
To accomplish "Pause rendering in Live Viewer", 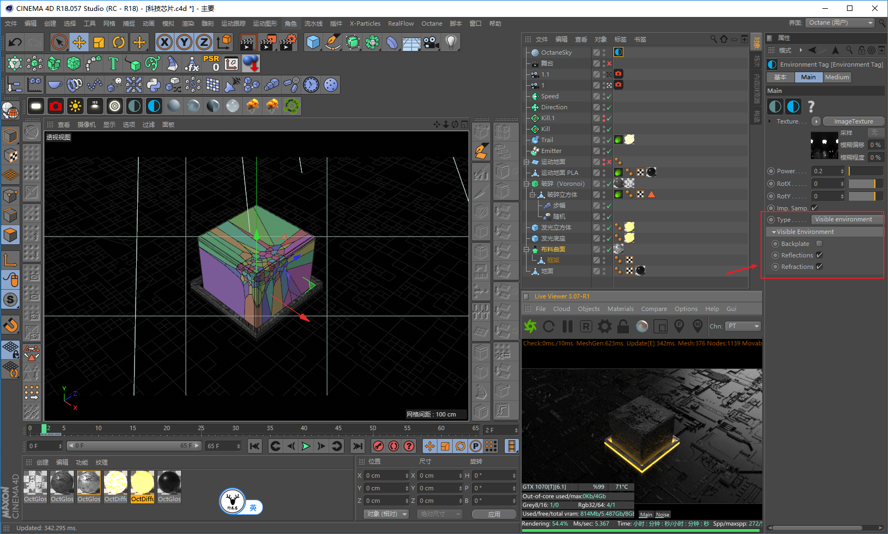I will pyautogui.click(x=568, y=326).
